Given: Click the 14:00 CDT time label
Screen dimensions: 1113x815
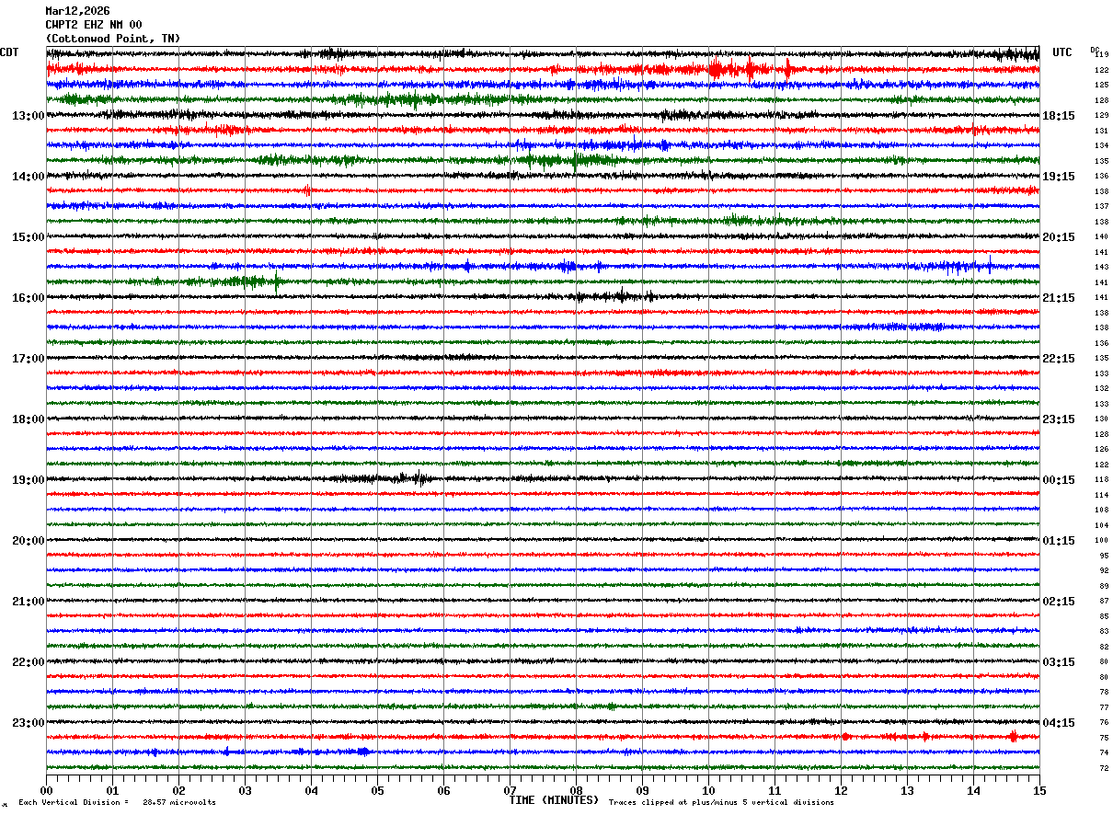Looking at the screenshot, I should 29,177.
